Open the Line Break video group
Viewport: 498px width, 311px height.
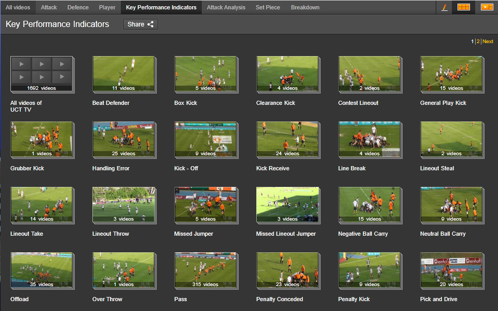[369, 140]
